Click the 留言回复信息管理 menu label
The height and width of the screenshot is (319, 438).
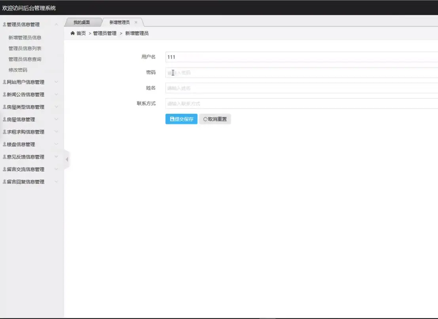(x=26, y=181)
